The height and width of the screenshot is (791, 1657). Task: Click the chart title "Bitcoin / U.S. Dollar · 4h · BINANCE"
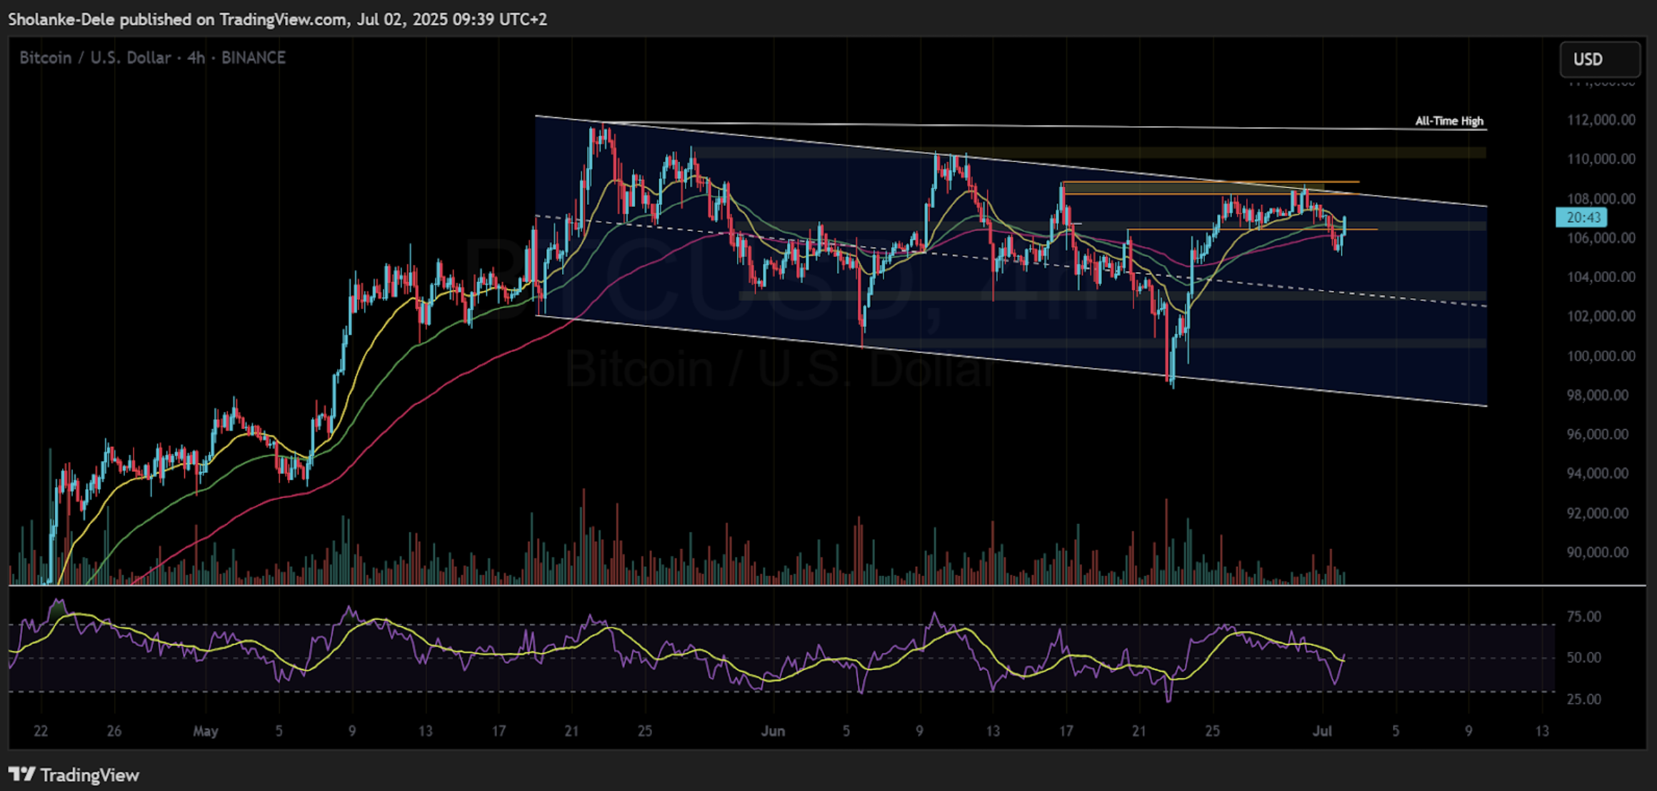152,58
